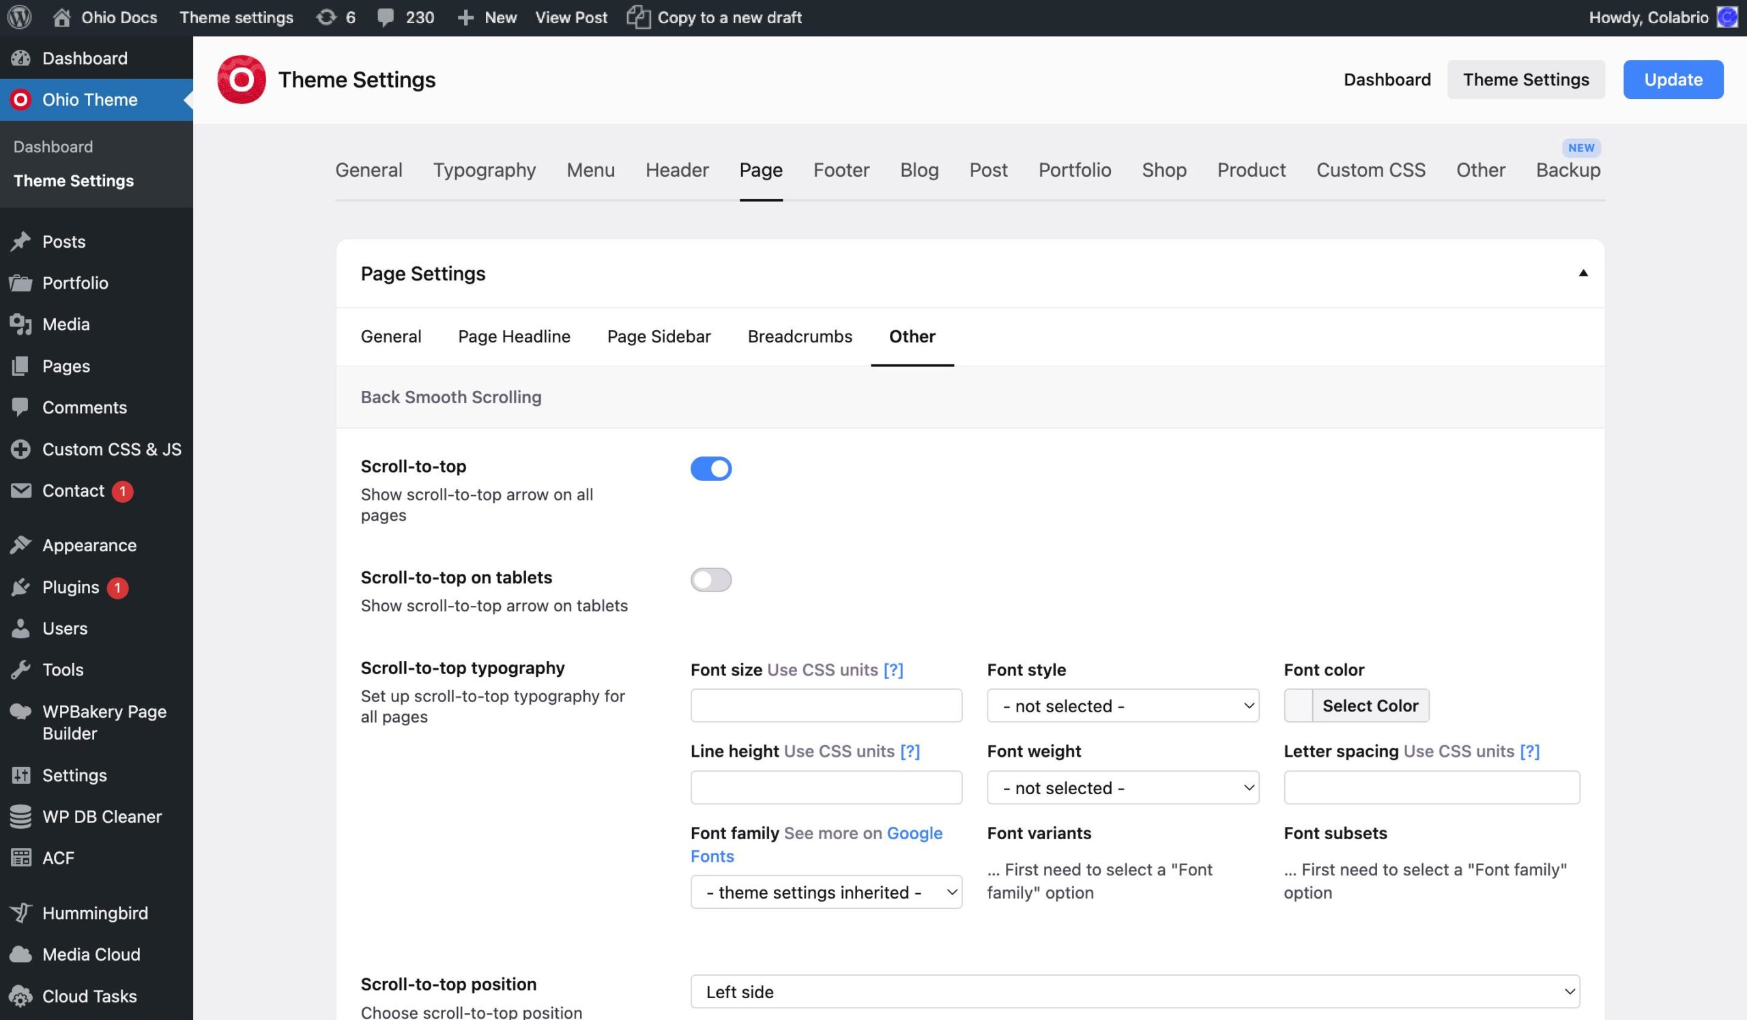Click the Posts pin icon
1747x1020 pixels.
click(x=20, y=242)
